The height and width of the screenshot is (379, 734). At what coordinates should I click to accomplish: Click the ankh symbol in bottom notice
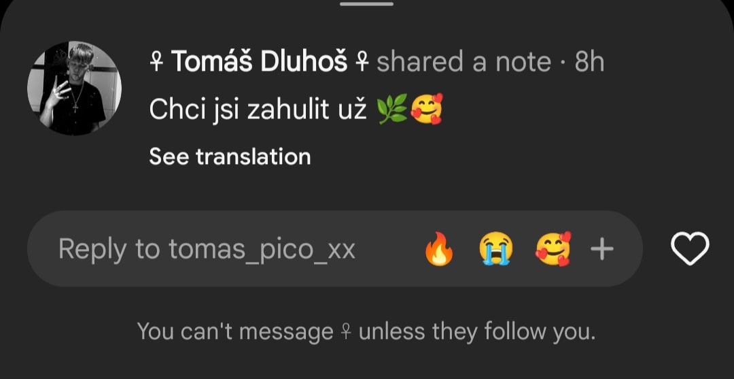[x=346, y=332]
